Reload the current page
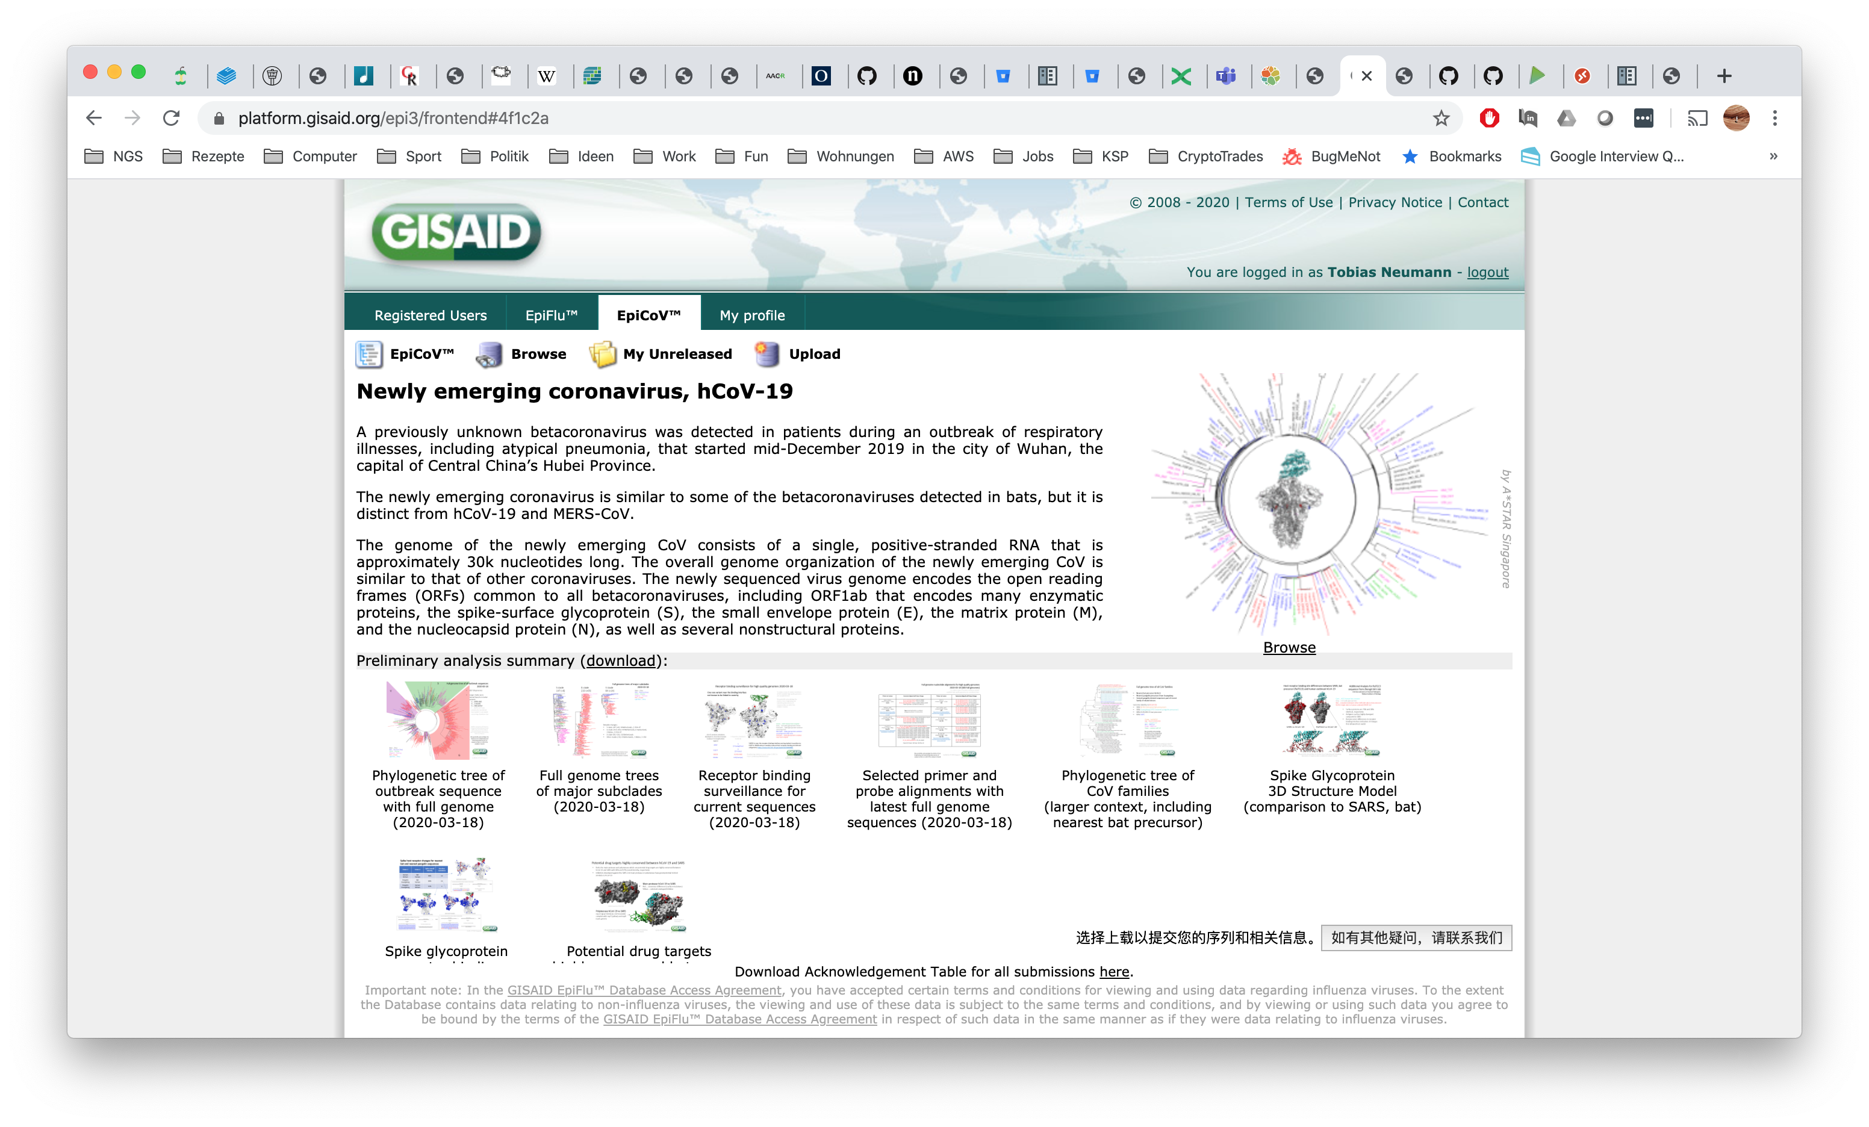The height and width of the screenshot is (1127, 1869). click(x=172, y=119)
